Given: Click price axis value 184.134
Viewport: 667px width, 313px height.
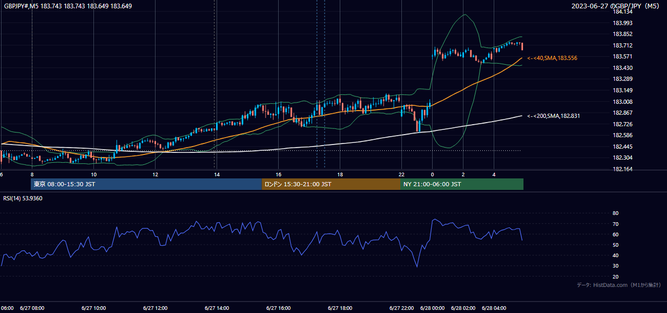Looking at the screenshot, I should 622,11.
